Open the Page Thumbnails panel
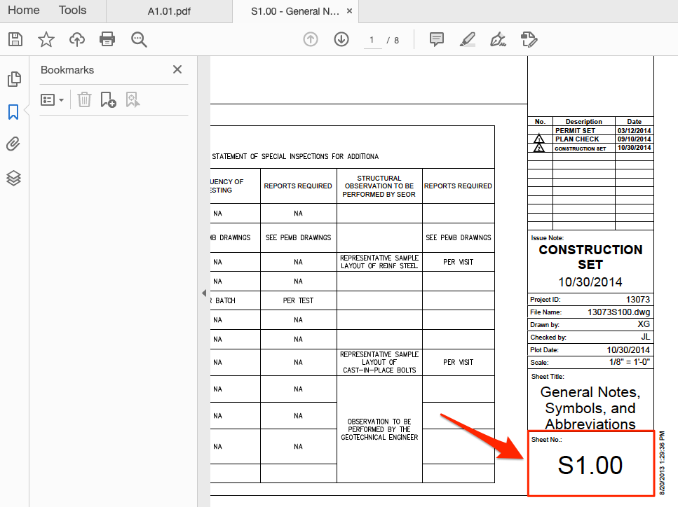The image size is (678, 507). (14, 79)
